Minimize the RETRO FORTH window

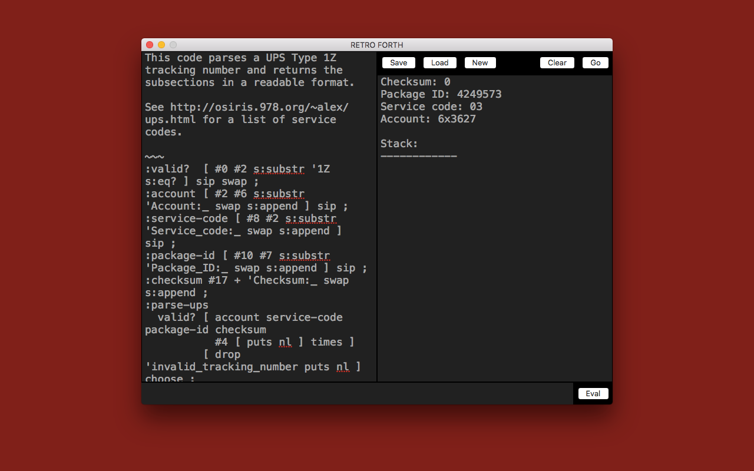[x=161, y=45]
